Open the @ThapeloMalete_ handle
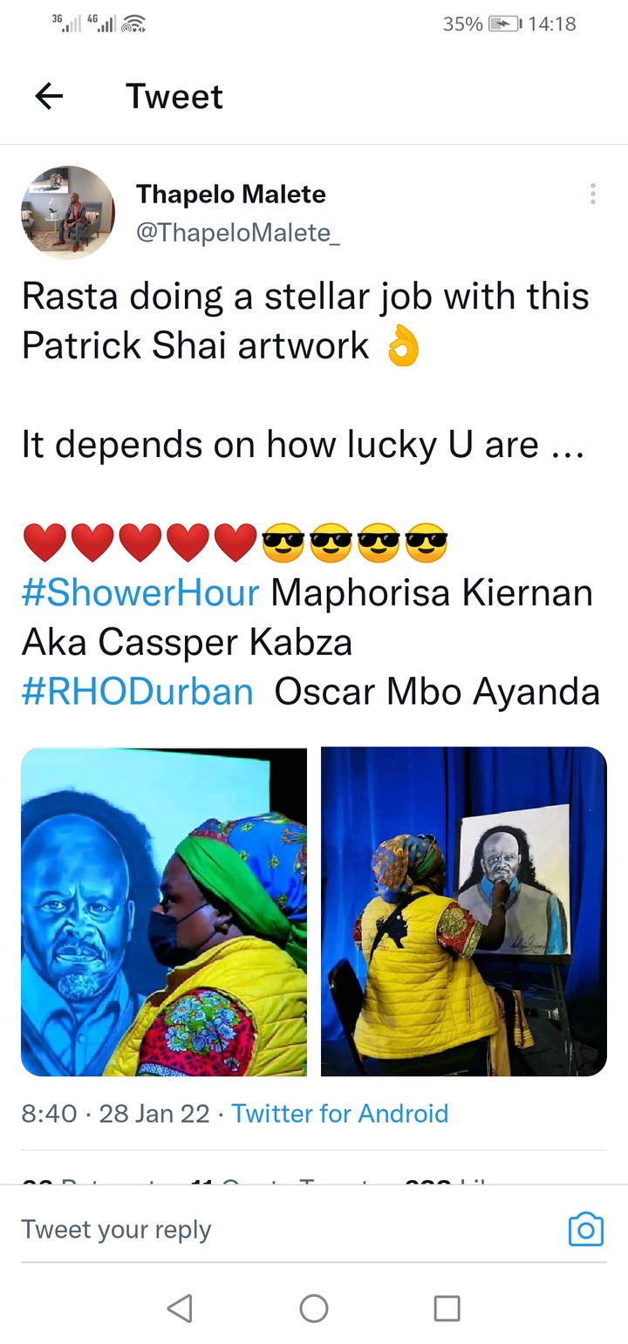This screenshot has height=1344, width=628. (x=237, y=233)
